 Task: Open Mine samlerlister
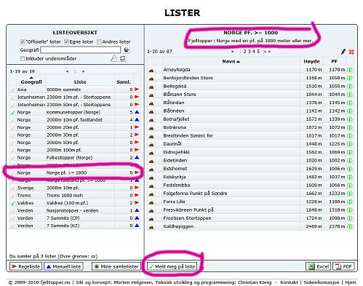tap(116, 266)
